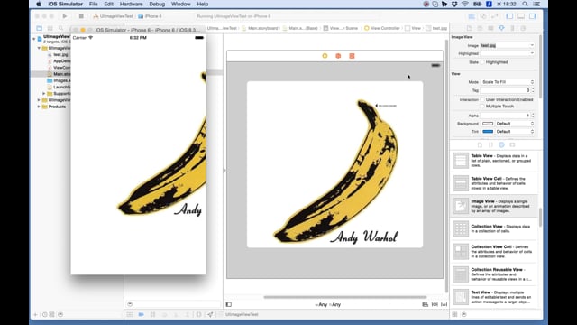Open the Identity inspector tab
This screenshot has height=325, width=577.
tap(490, 28)
